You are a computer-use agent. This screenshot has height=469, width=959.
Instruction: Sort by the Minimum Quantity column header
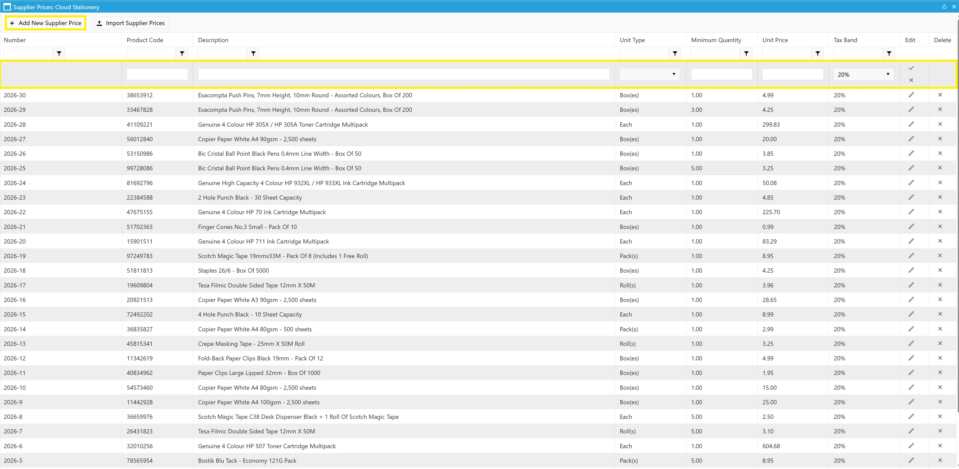(716, 40)
